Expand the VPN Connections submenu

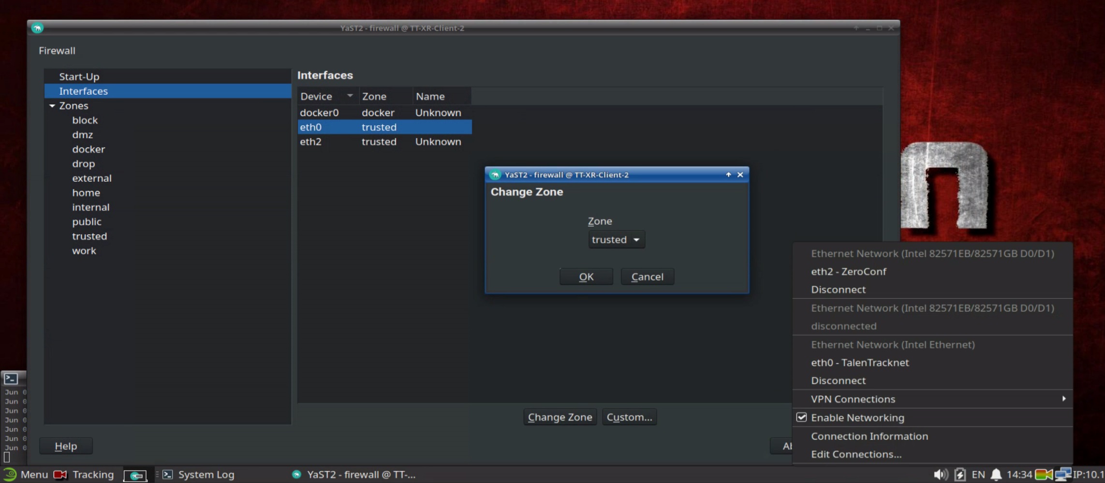[853, 399]
